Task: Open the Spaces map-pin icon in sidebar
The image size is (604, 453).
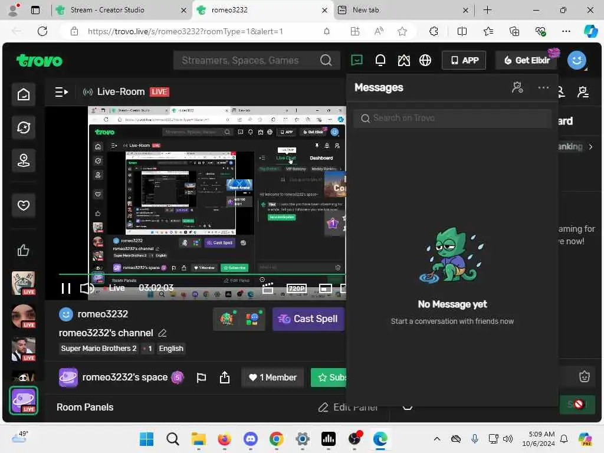Action: [x=24, y=160]
